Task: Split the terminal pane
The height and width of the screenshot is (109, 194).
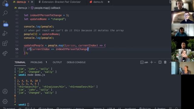Action: pos(160,62)
